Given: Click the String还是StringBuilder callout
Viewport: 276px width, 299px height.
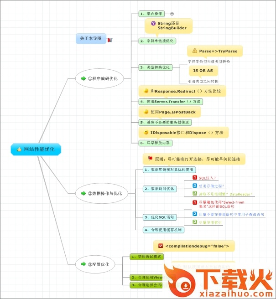Looking at the screenshot, I should click(169, 26).
